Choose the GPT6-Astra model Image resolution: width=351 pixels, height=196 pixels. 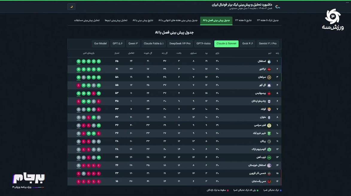(x=203, y=44)
